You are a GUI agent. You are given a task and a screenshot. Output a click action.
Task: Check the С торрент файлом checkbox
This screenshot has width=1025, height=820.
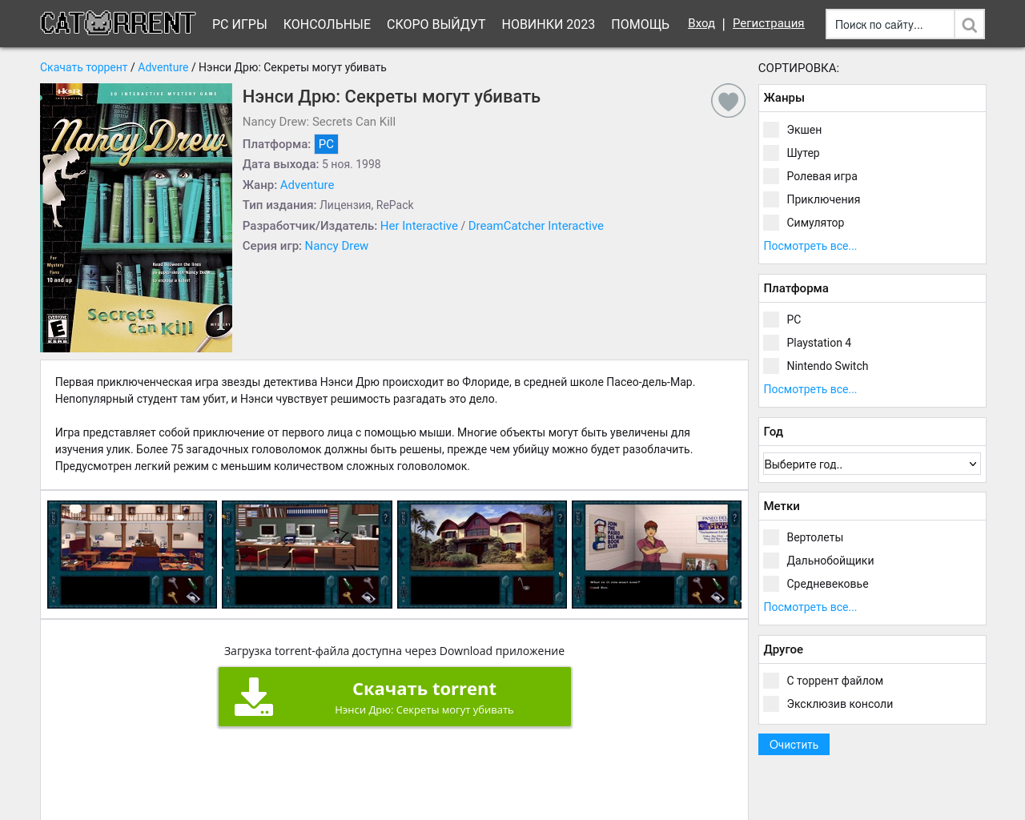tap(771, 681)
